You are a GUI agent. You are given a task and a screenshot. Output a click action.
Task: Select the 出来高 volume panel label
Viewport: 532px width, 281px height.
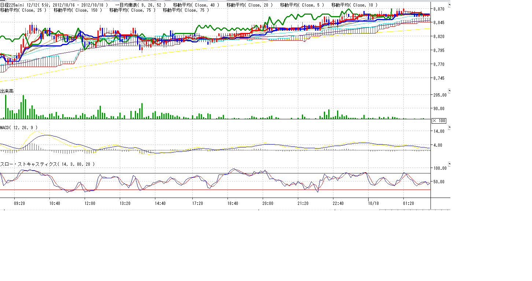[x=7, y=91]
